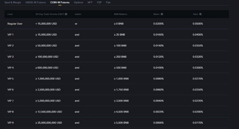Switch to the P2P tab
The image size is (239, 129).
tap(99, 2)
